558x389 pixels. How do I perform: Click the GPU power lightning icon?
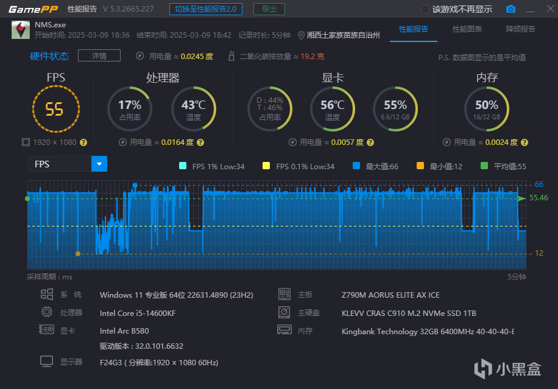coord(292,142)
